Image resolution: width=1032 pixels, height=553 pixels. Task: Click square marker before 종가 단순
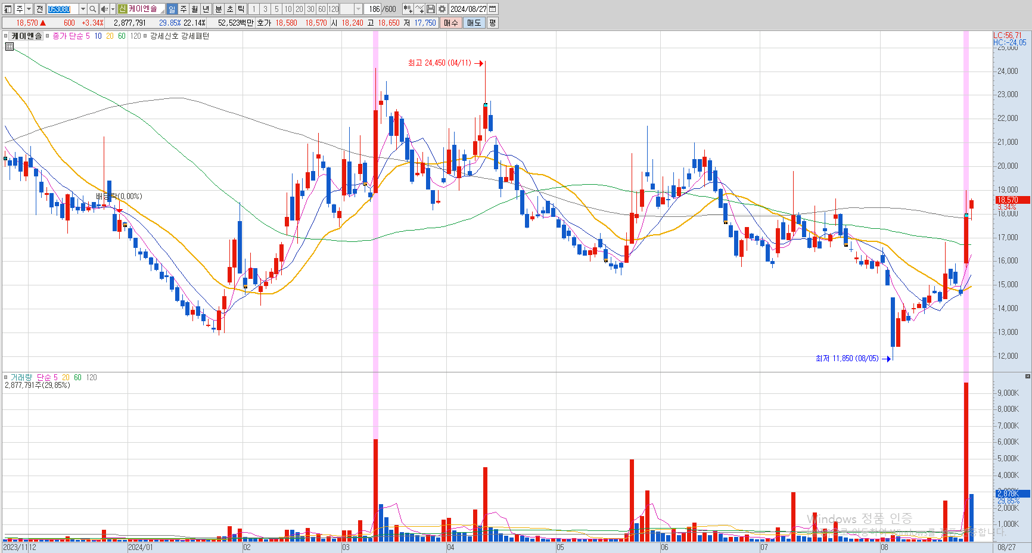coord(48,36)
